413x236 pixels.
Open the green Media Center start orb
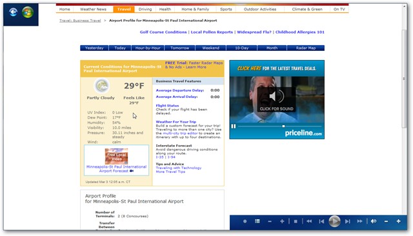pos(28,12)
